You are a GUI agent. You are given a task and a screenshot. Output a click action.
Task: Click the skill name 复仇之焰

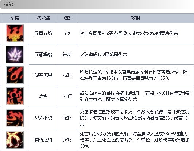tap(43, 140)
